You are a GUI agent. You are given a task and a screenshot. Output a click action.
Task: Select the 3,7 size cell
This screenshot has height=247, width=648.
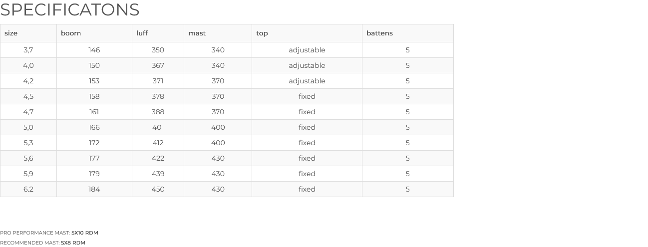[x=28, y=50]
